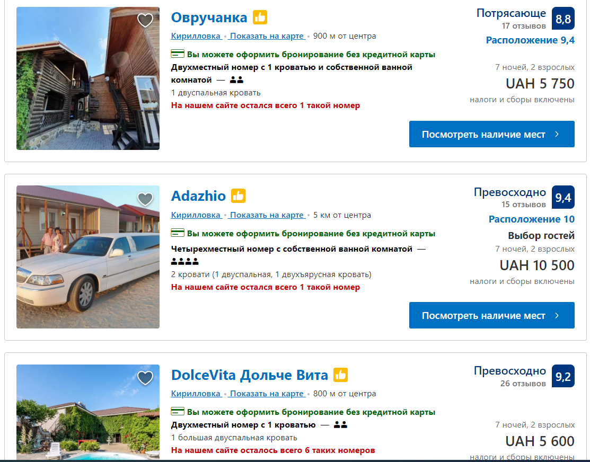Open the Adazhio hotel title link

(x=198, y=196)
